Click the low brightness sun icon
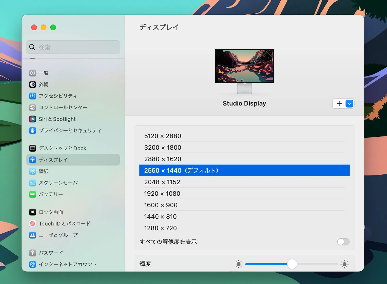 click(239, 264)
